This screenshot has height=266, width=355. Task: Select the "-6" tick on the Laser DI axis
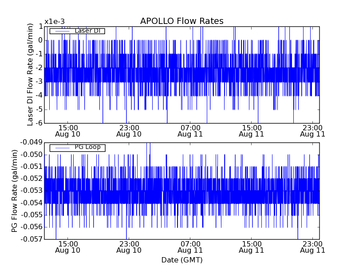(39, 123)
